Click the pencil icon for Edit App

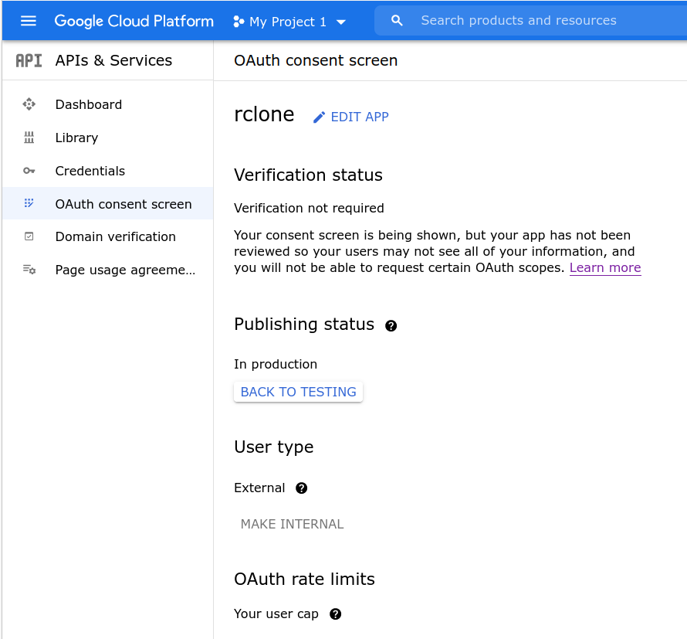tap(319, 117)
